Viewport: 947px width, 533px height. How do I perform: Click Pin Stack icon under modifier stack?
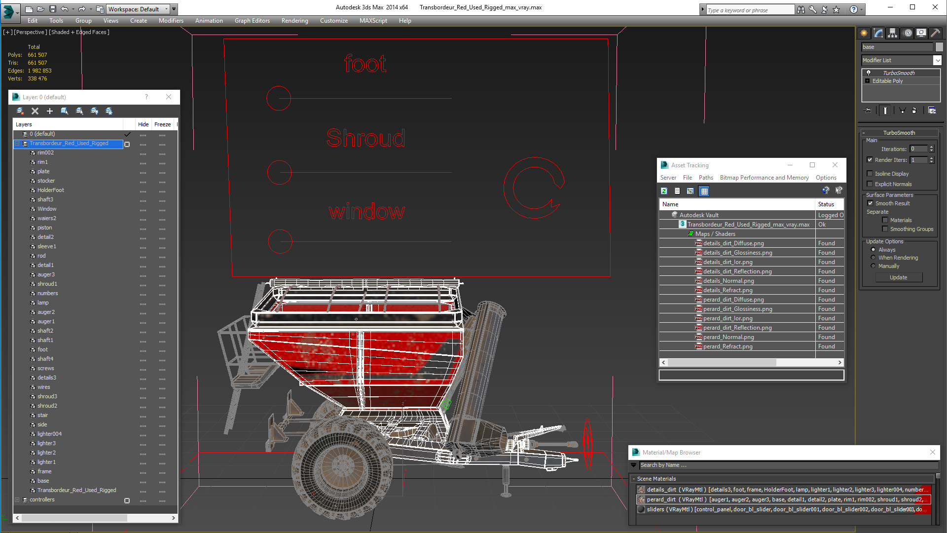pos(868,111)
